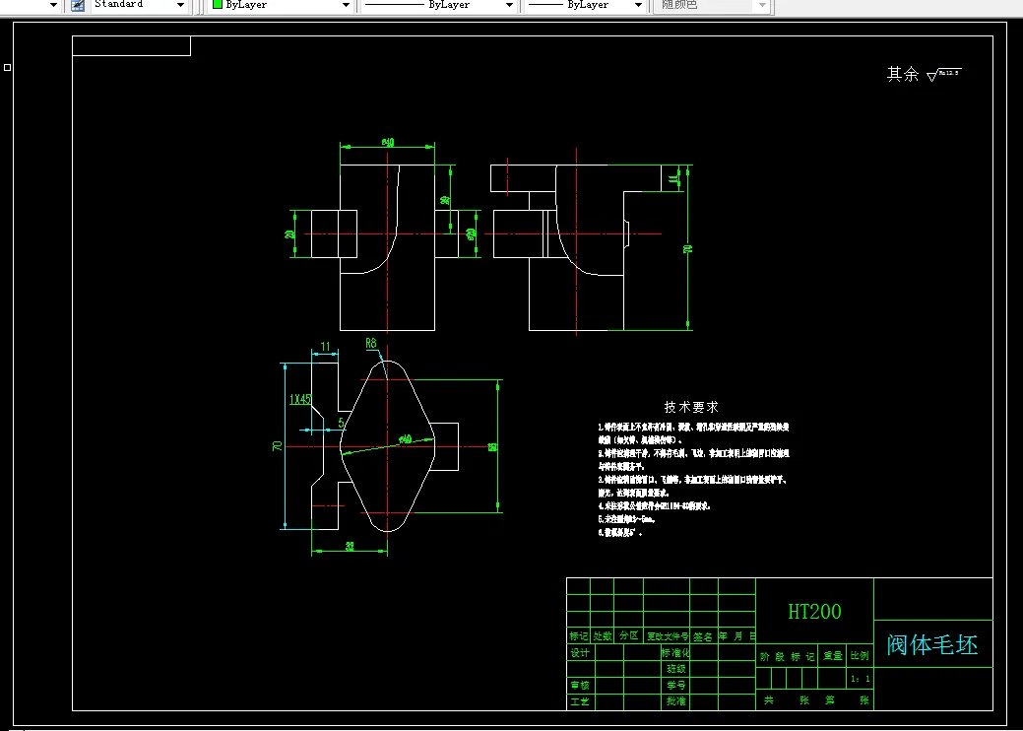Select the 标记 cell in the title block
Image resolution: width=1023 pixels, height=731 pixels.
click(579, 635)
